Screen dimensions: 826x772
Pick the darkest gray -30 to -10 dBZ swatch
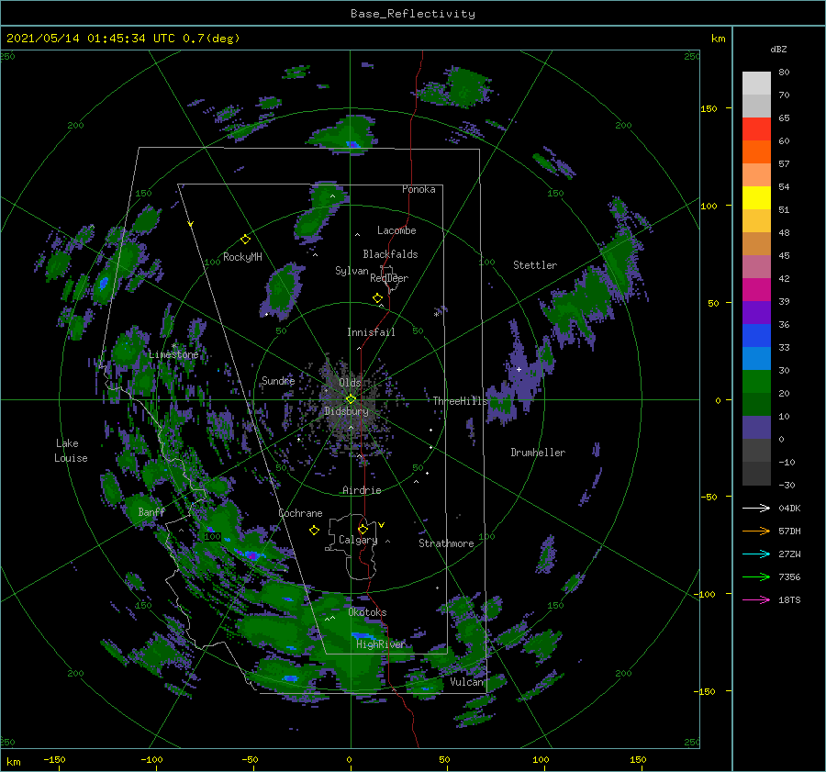coord(756,474)
